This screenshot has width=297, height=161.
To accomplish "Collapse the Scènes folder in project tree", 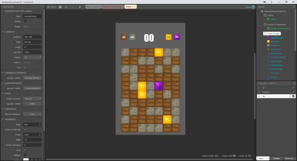I will pos(262,15).
